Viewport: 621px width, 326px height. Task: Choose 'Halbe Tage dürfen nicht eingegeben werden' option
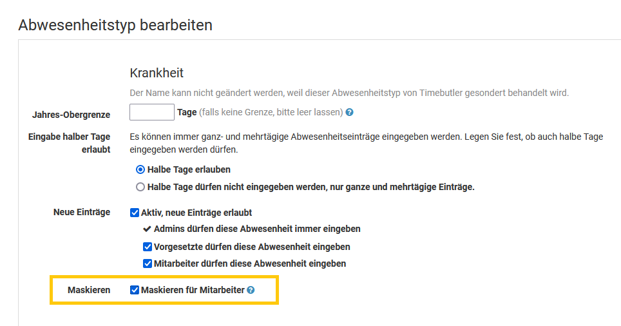point(140,187)
